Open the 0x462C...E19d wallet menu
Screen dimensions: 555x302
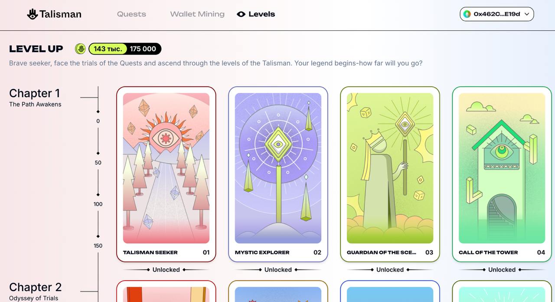point(496,14)
